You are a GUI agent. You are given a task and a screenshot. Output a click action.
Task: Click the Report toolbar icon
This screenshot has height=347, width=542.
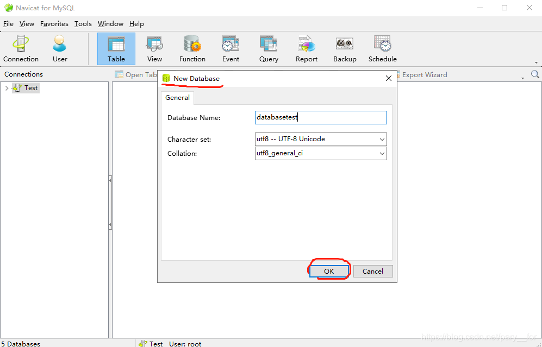(307, 49)
